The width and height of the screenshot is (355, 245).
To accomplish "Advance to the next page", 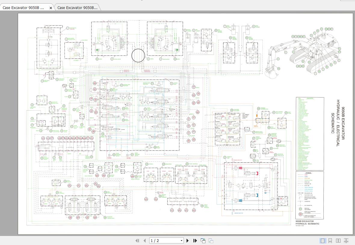I will pos(187,240).
